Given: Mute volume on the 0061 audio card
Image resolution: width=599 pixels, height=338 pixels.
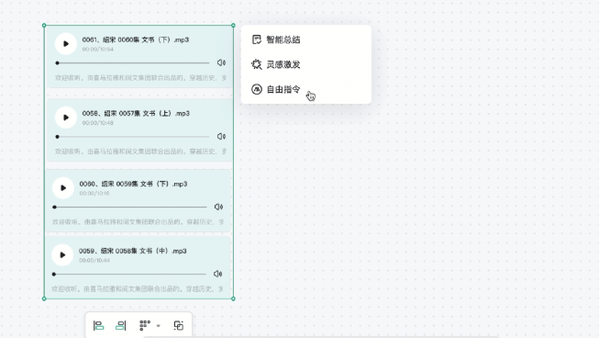Looking at the screenshot, I should point(221,62).
